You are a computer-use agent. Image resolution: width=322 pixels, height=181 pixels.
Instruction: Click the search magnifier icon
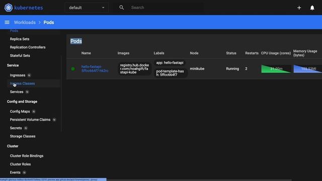point(122,8)
